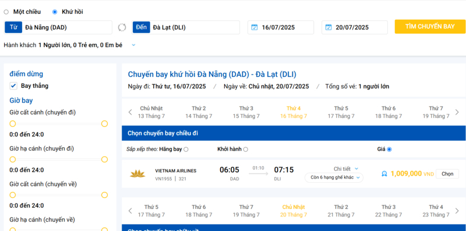The width and height of the screenshot is (466, 231).
Task: Select Thứ 7 19 Tháng 7 outbound date
Action: 436,112
